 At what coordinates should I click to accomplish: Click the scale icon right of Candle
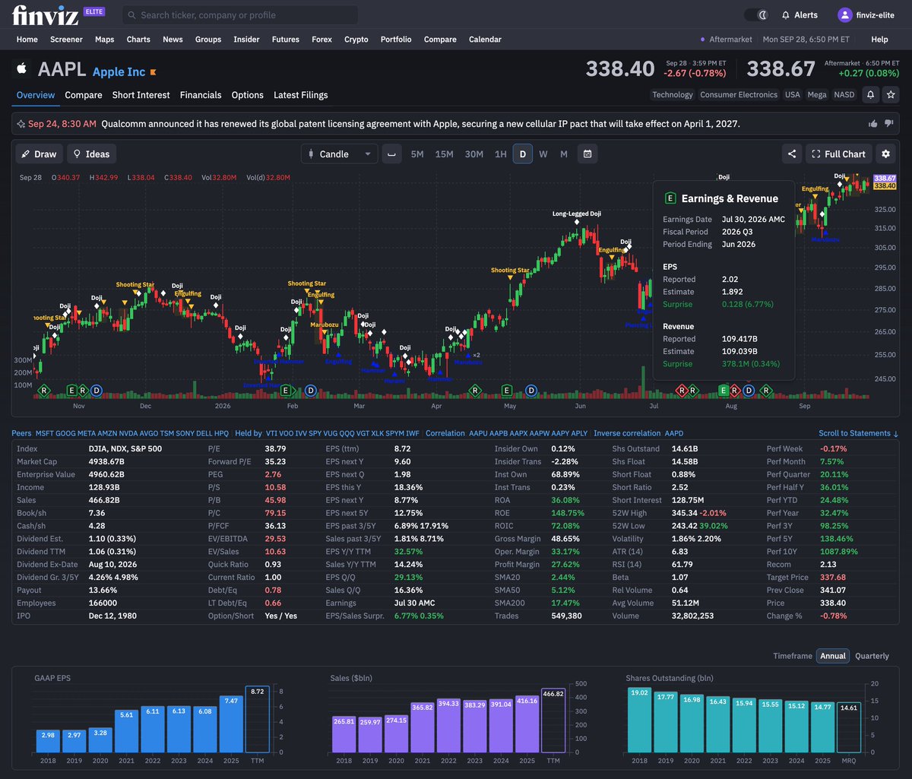(x=391, y=154)
